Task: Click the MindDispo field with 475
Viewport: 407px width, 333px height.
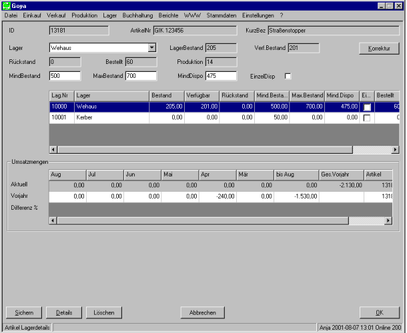Action: [x=221, y=76]
